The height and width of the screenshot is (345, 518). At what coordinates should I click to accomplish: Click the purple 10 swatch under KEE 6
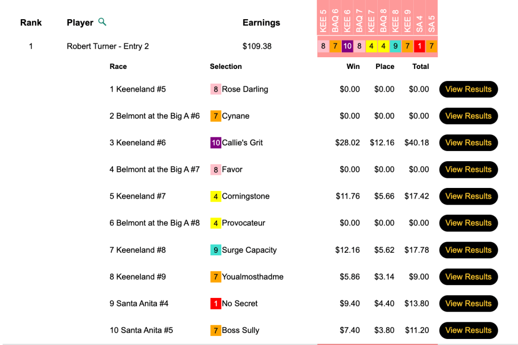point(347,46)
